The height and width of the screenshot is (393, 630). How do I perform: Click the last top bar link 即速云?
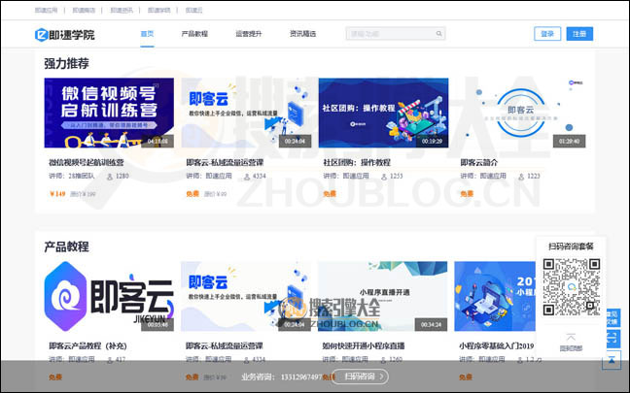point(193,11)
